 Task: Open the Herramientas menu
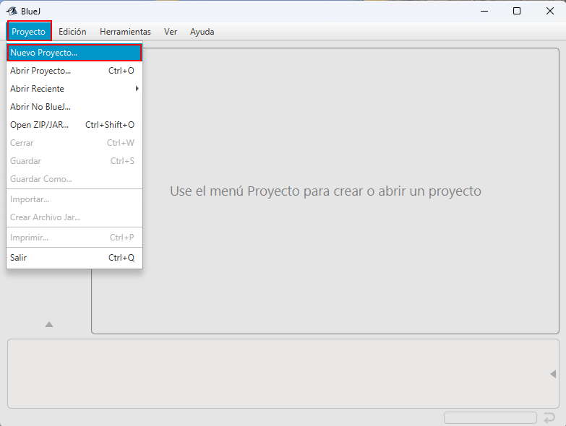pyautogui.click(x=125, y=31)
